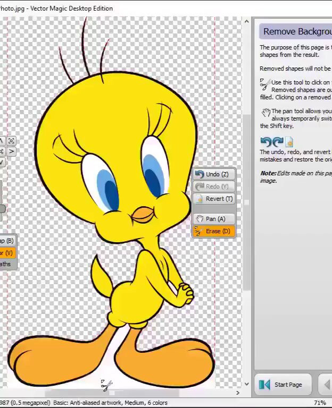The image size is (332, 408).
Task: Adjust the zoom slider handle
Action: (x=2, y=208)
